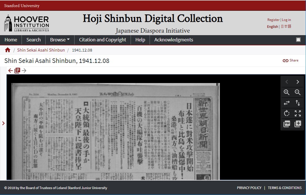Expand the left viewer side panel
The image size is (306, 195).
4,123
